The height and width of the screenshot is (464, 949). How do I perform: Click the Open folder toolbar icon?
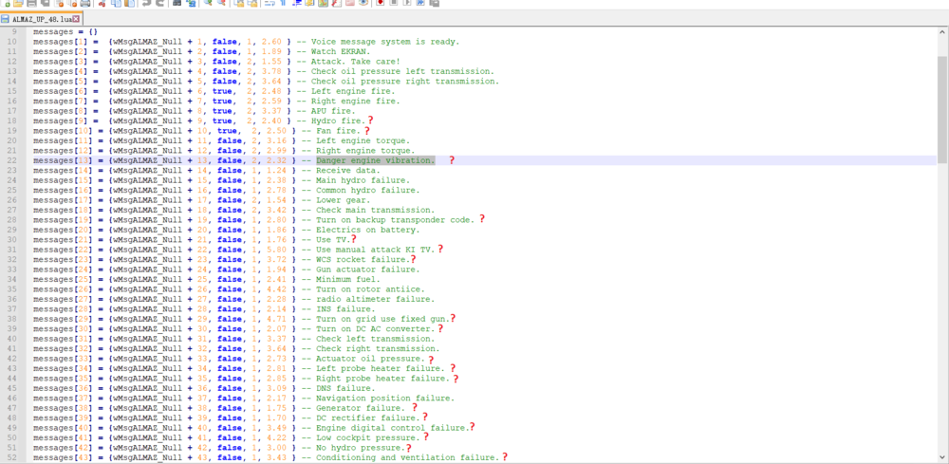click(x=18, y=3)
